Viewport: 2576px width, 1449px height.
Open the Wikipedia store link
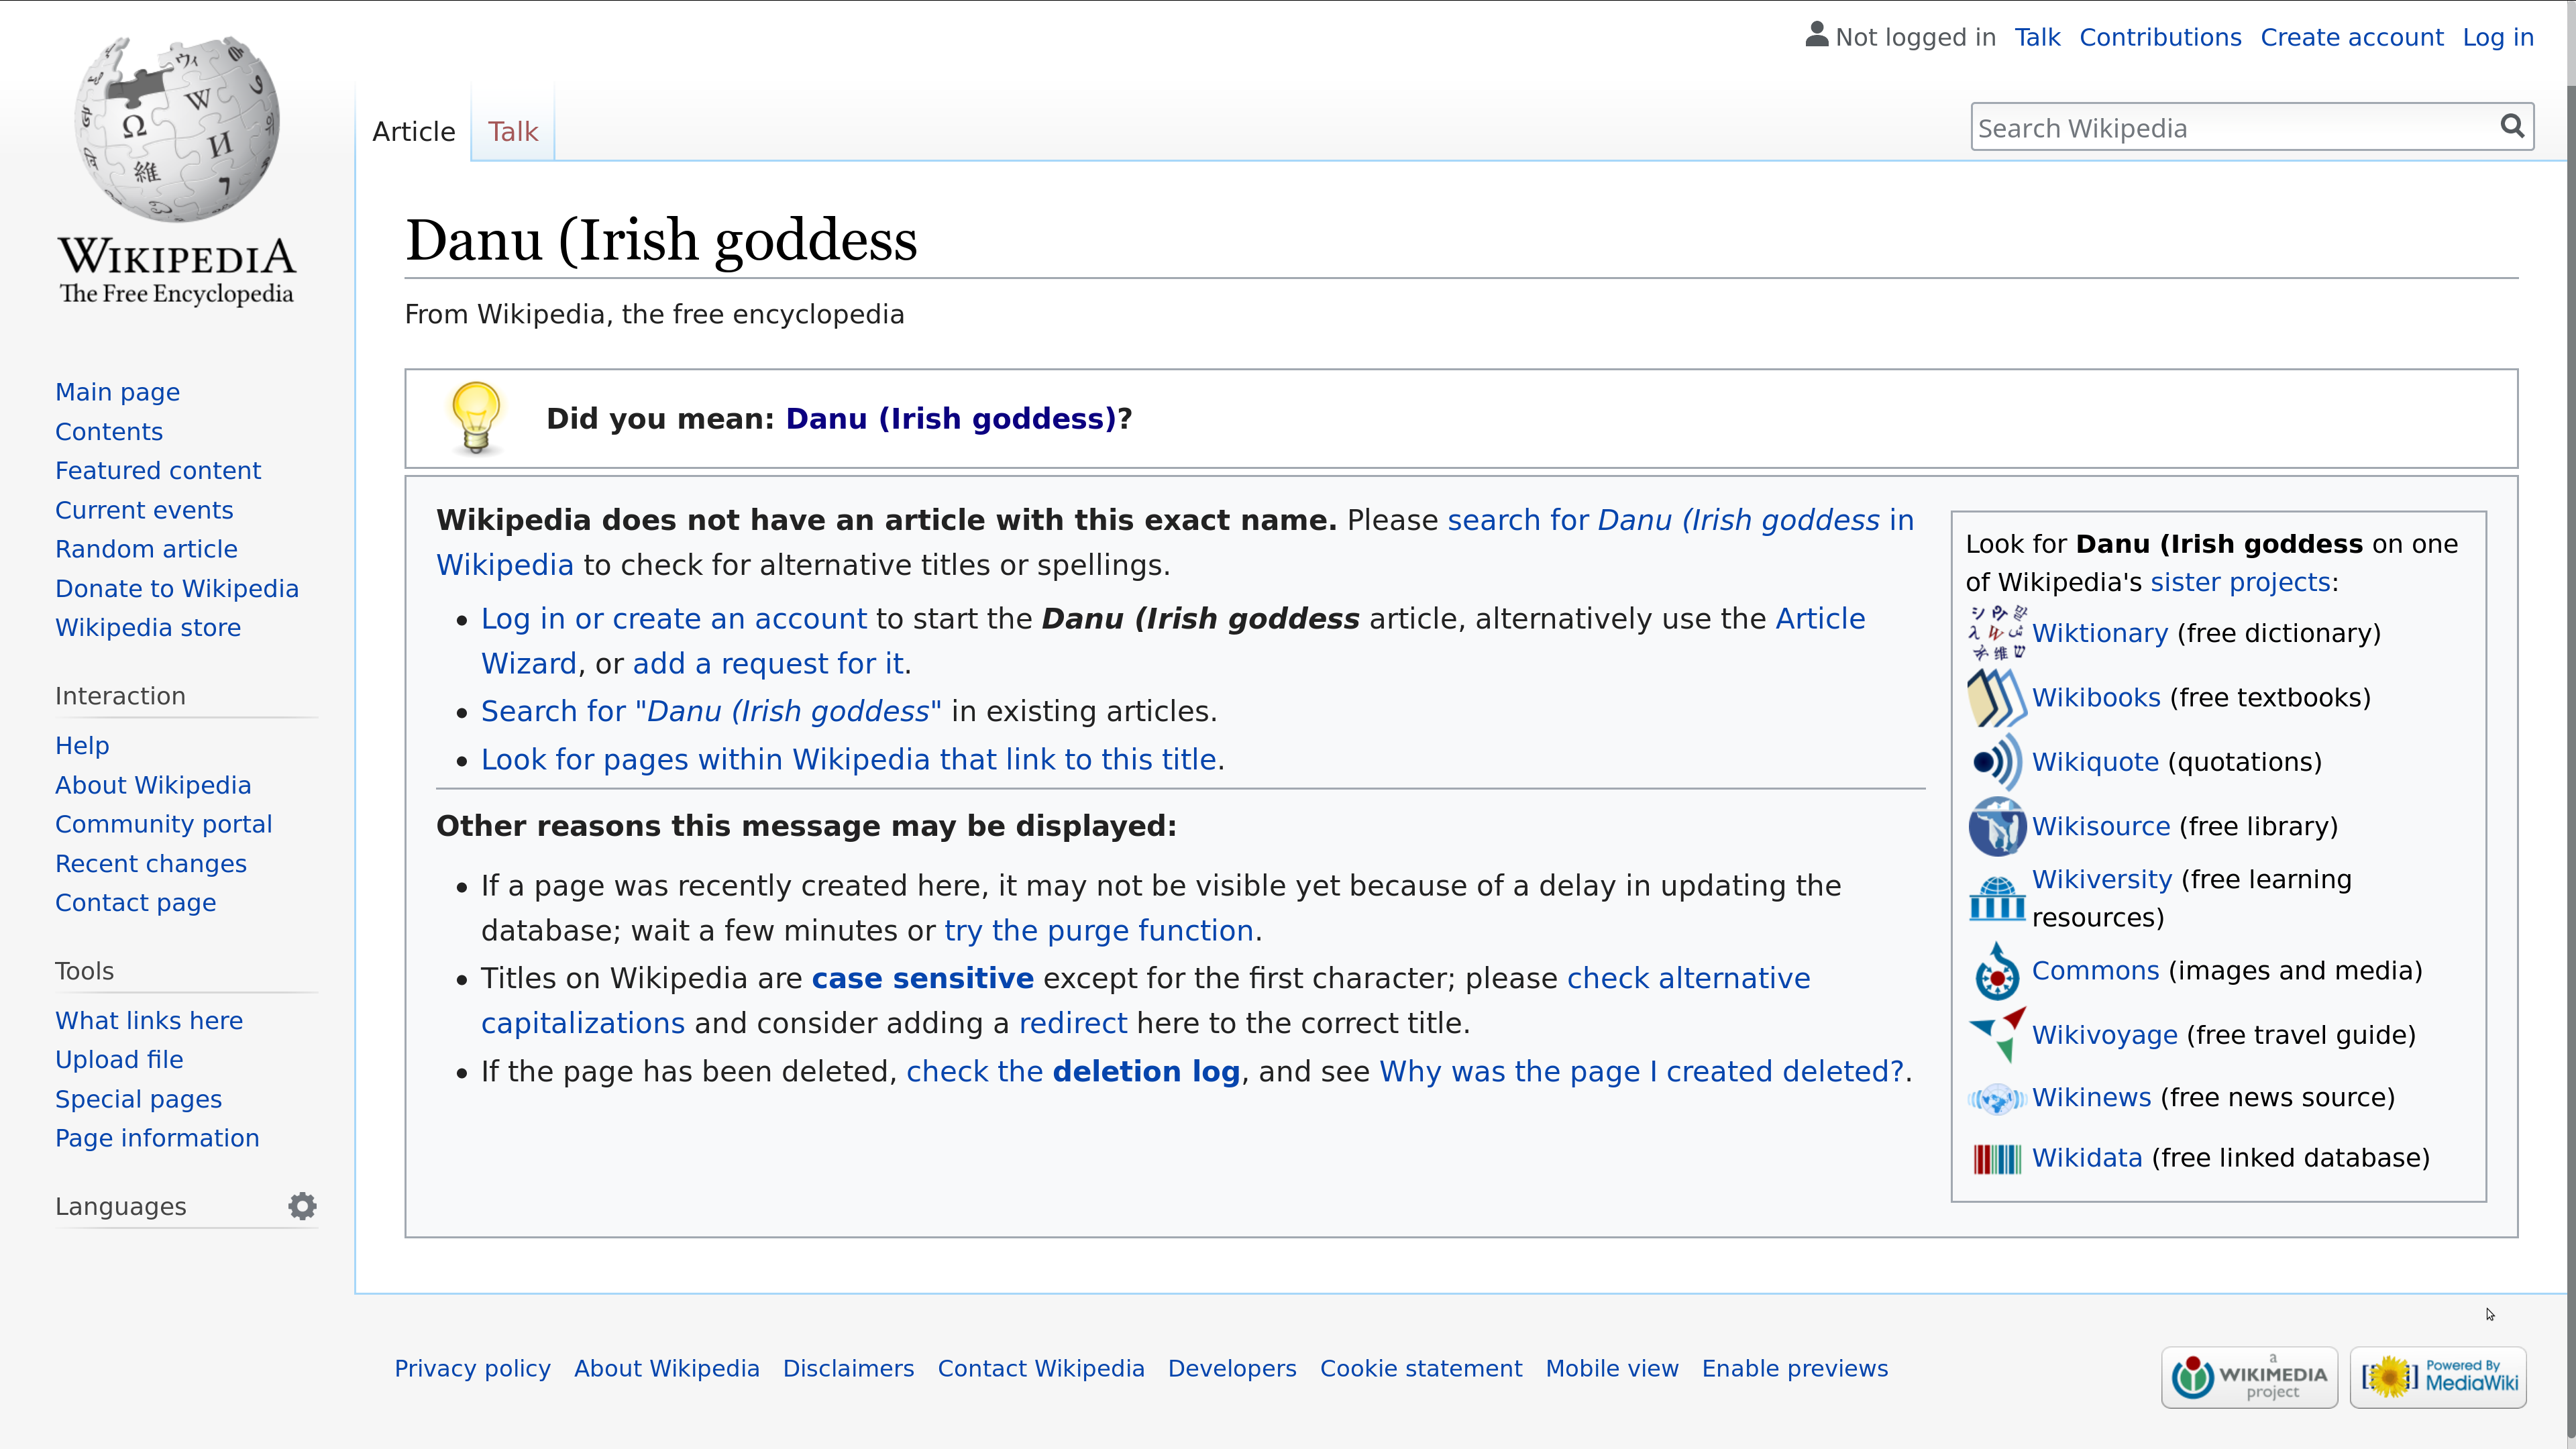click(148, 627)
